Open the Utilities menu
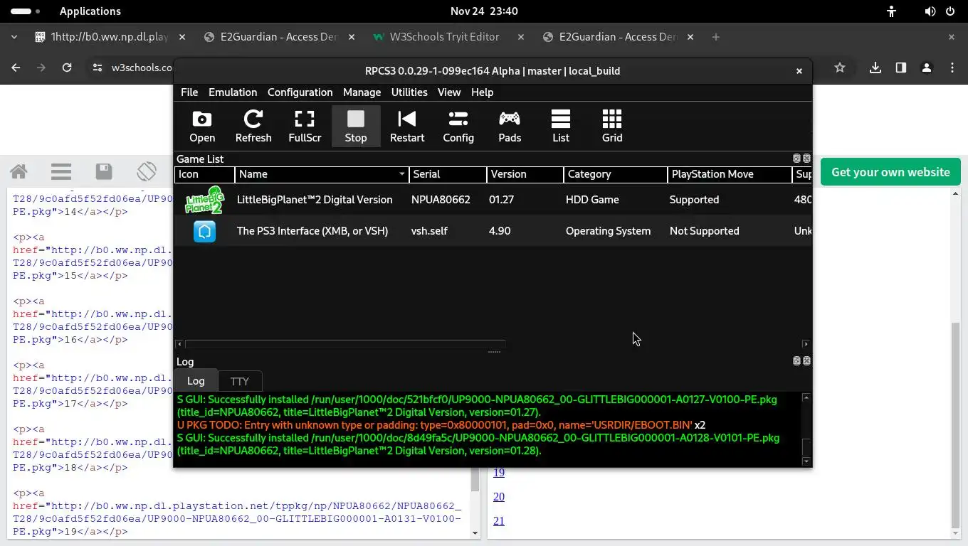The image size is (968, 546). pos(409,92)
